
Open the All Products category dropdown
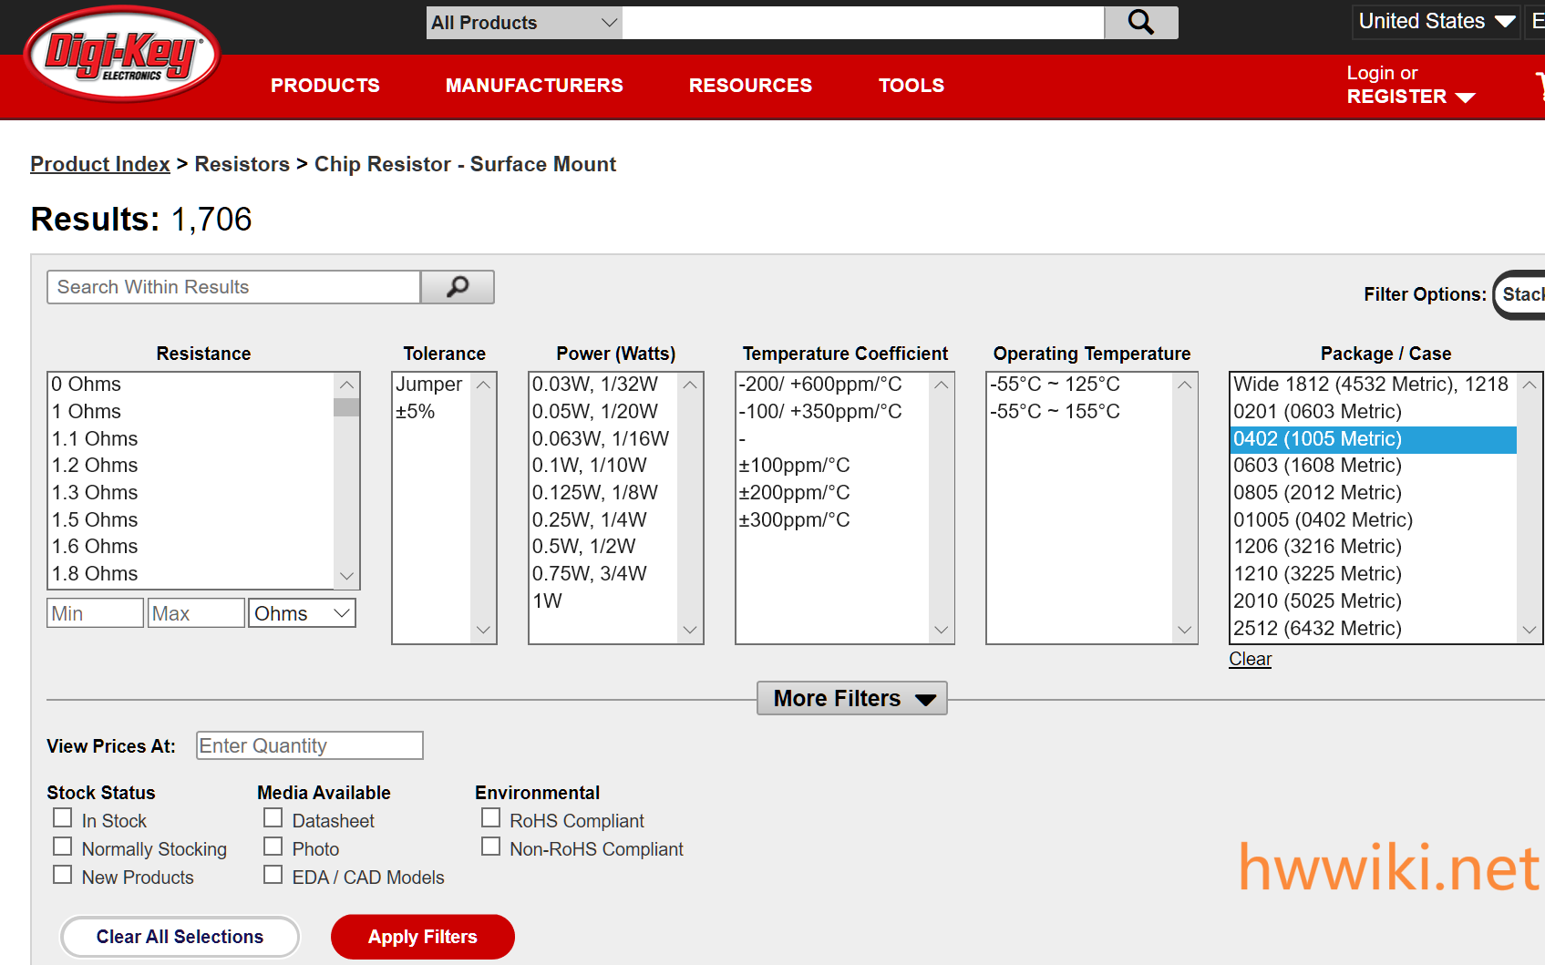tap(524, 23)
